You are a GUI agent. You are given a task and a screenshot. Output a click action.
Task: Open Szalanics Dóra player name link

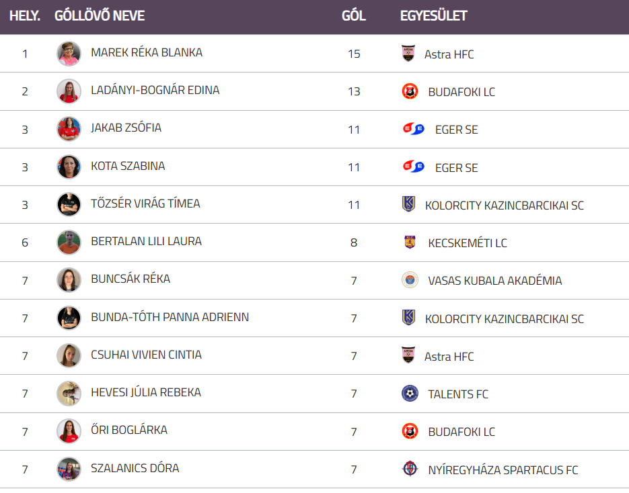click(135, 468)
